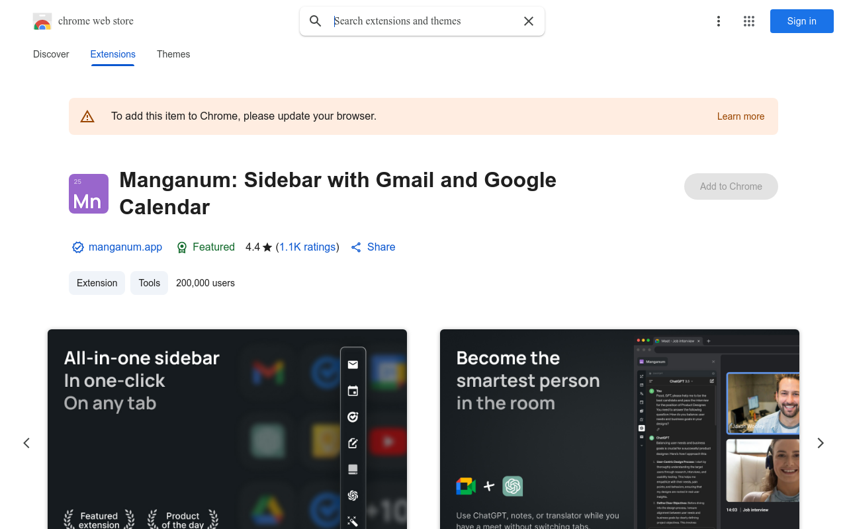Clear the search field with X
Image resolution: width=847 pixels, height=529 pixels.
pos(529,21)
